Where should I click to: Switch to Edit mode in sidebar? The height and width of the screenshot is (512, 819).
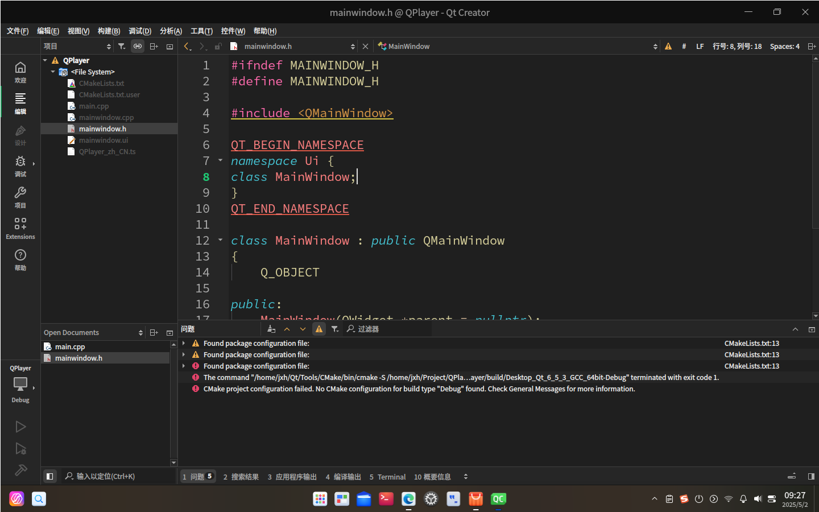click(20, 103)
